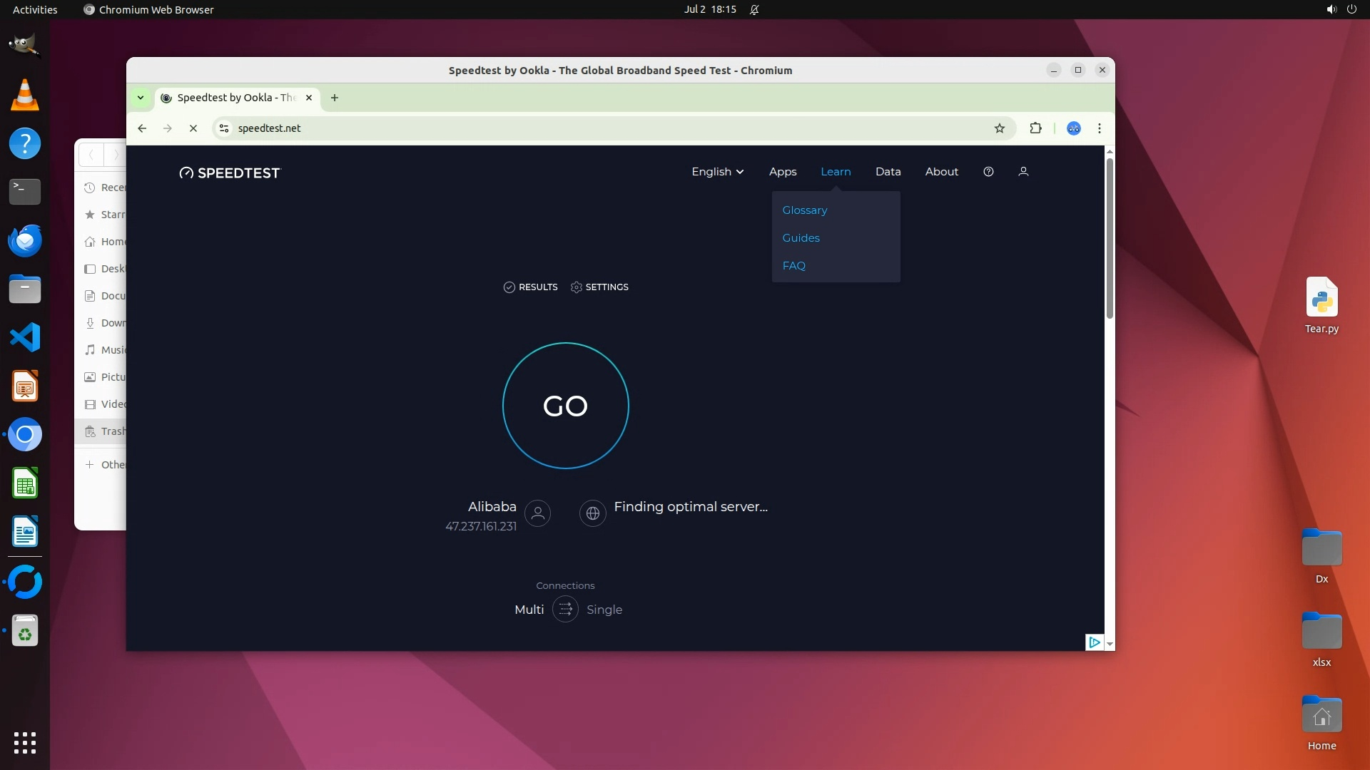The height and width of the screenshot is (770, 1370).
Task: Select Single connection mode
Action: (x=604, y=610)
